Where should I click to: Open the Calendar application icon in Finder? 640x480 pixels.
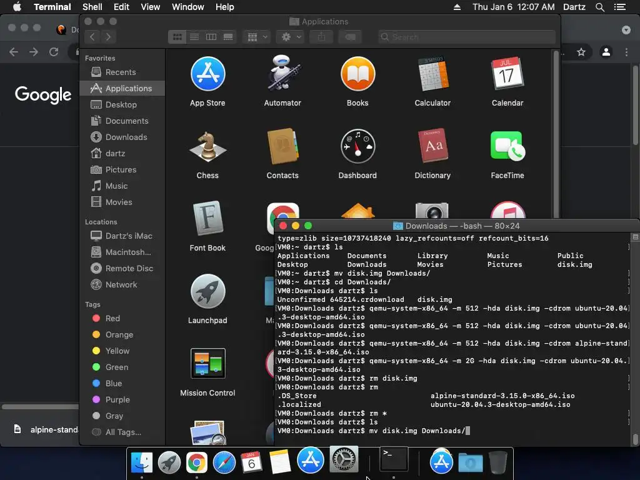pyautogui.click(x=507, y=74)
